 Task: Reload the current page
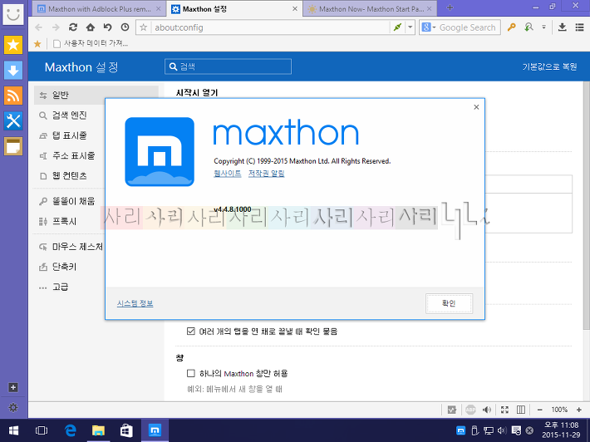[x=73, y=27]
